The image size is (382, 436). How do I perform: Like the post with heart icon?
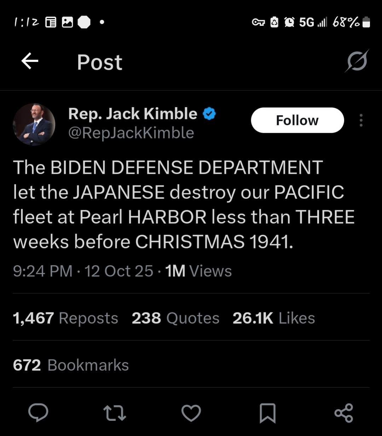191,413
